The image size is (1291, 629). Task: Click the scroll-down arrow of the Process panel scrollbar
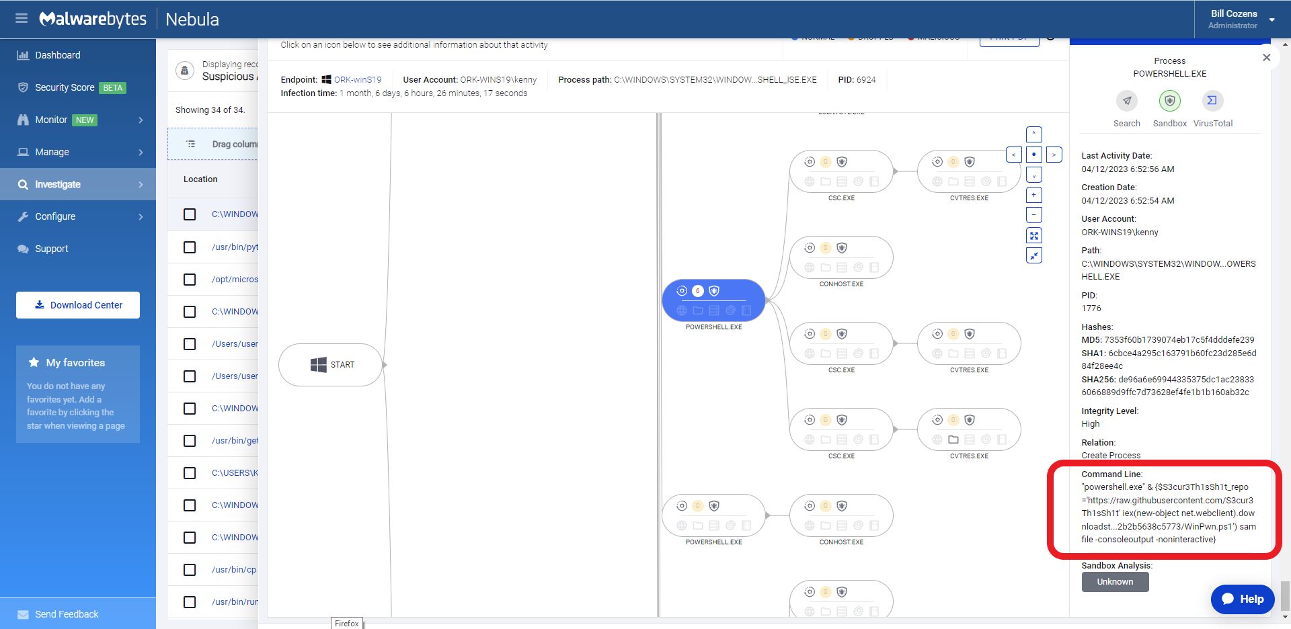click(1285, 616)
